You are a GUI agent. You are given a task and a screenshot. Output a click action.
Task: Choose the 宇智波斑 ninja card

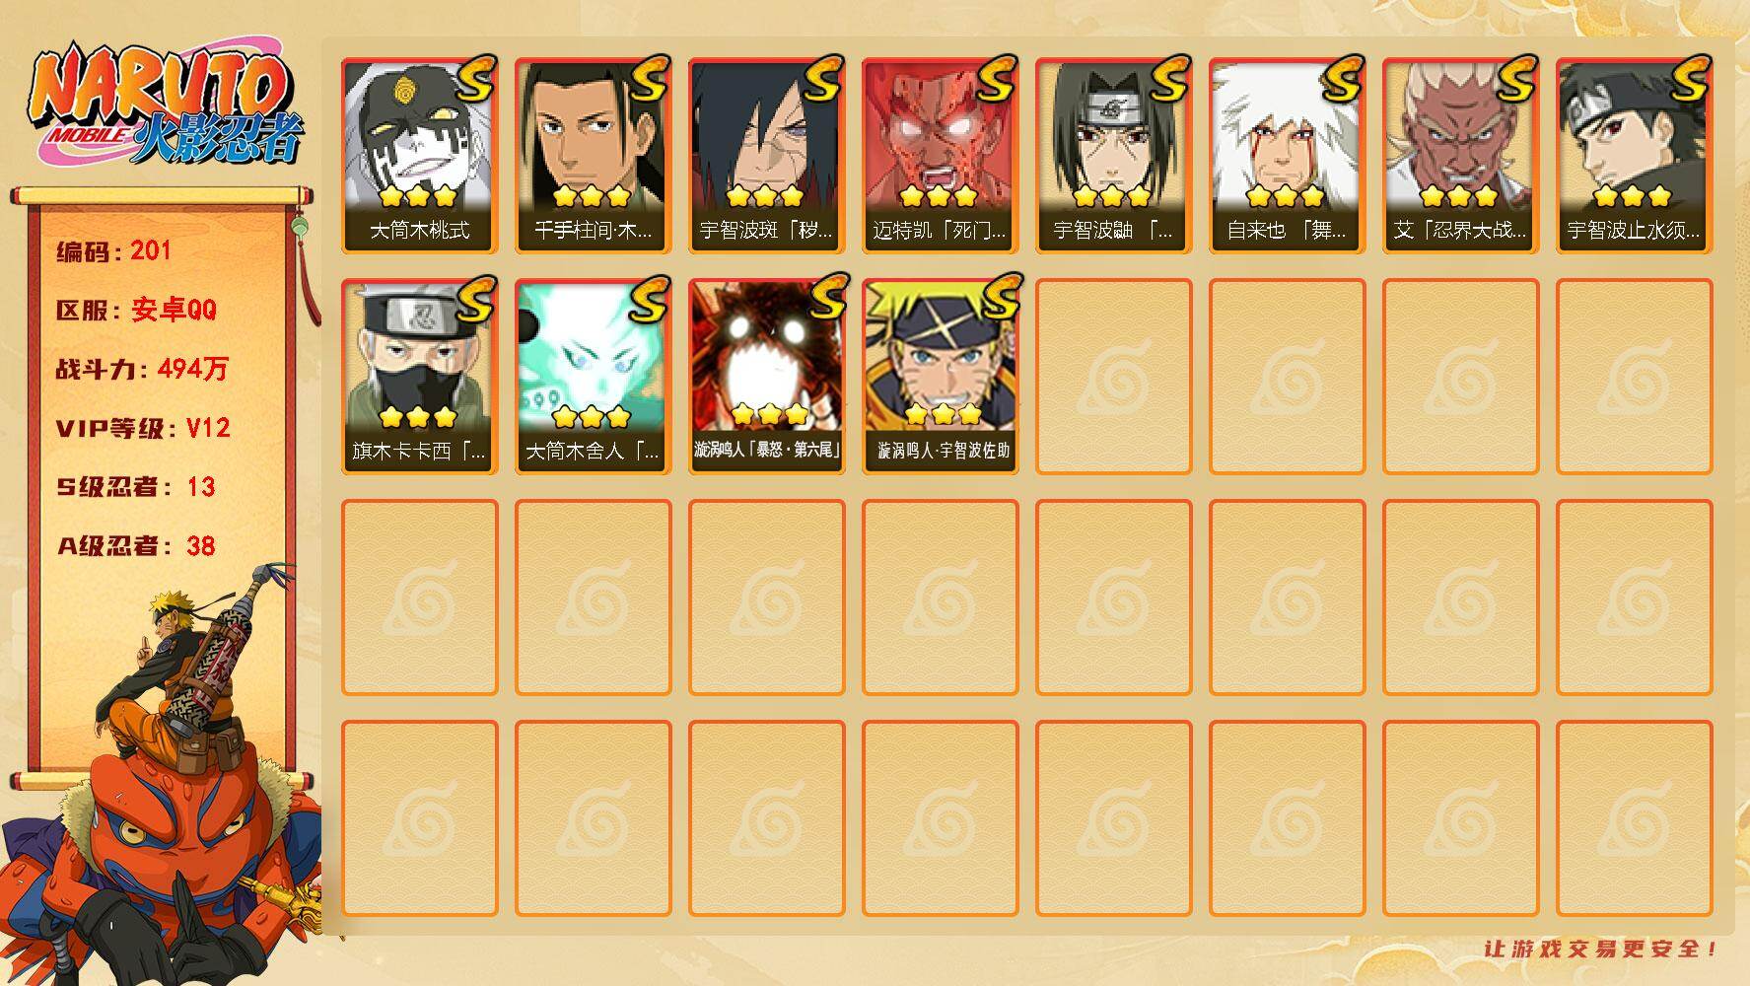[766, 156]
